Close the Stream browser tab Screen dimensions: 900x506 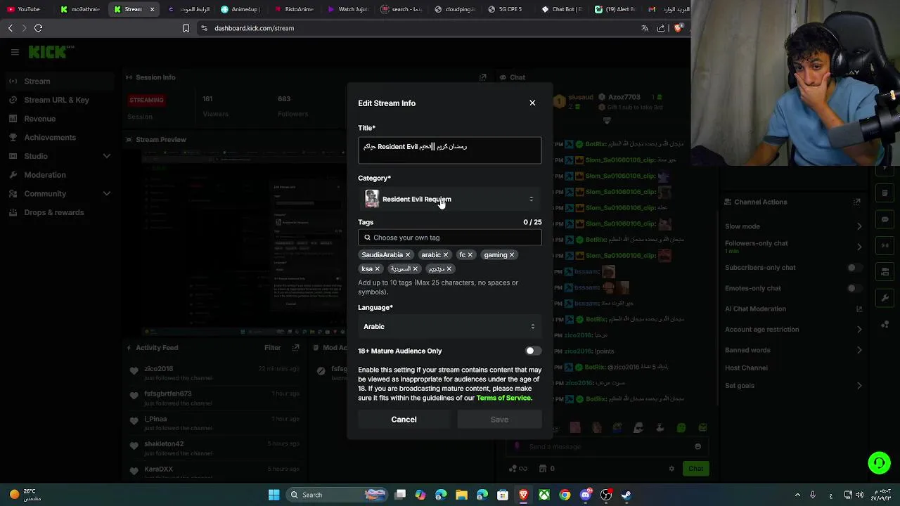point(152,9)
